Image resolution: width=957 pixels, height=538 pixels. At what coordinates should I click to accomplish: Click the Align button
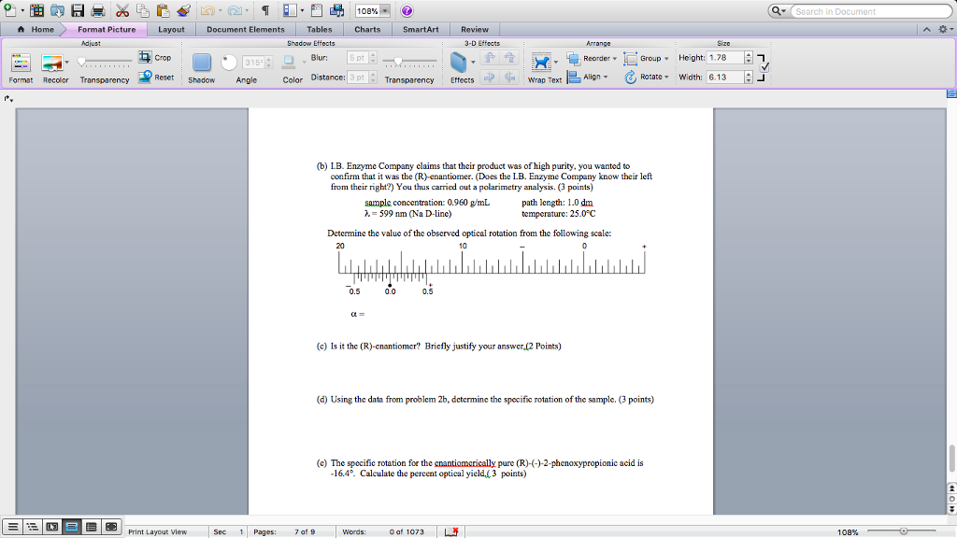click(x=587, y=77)
